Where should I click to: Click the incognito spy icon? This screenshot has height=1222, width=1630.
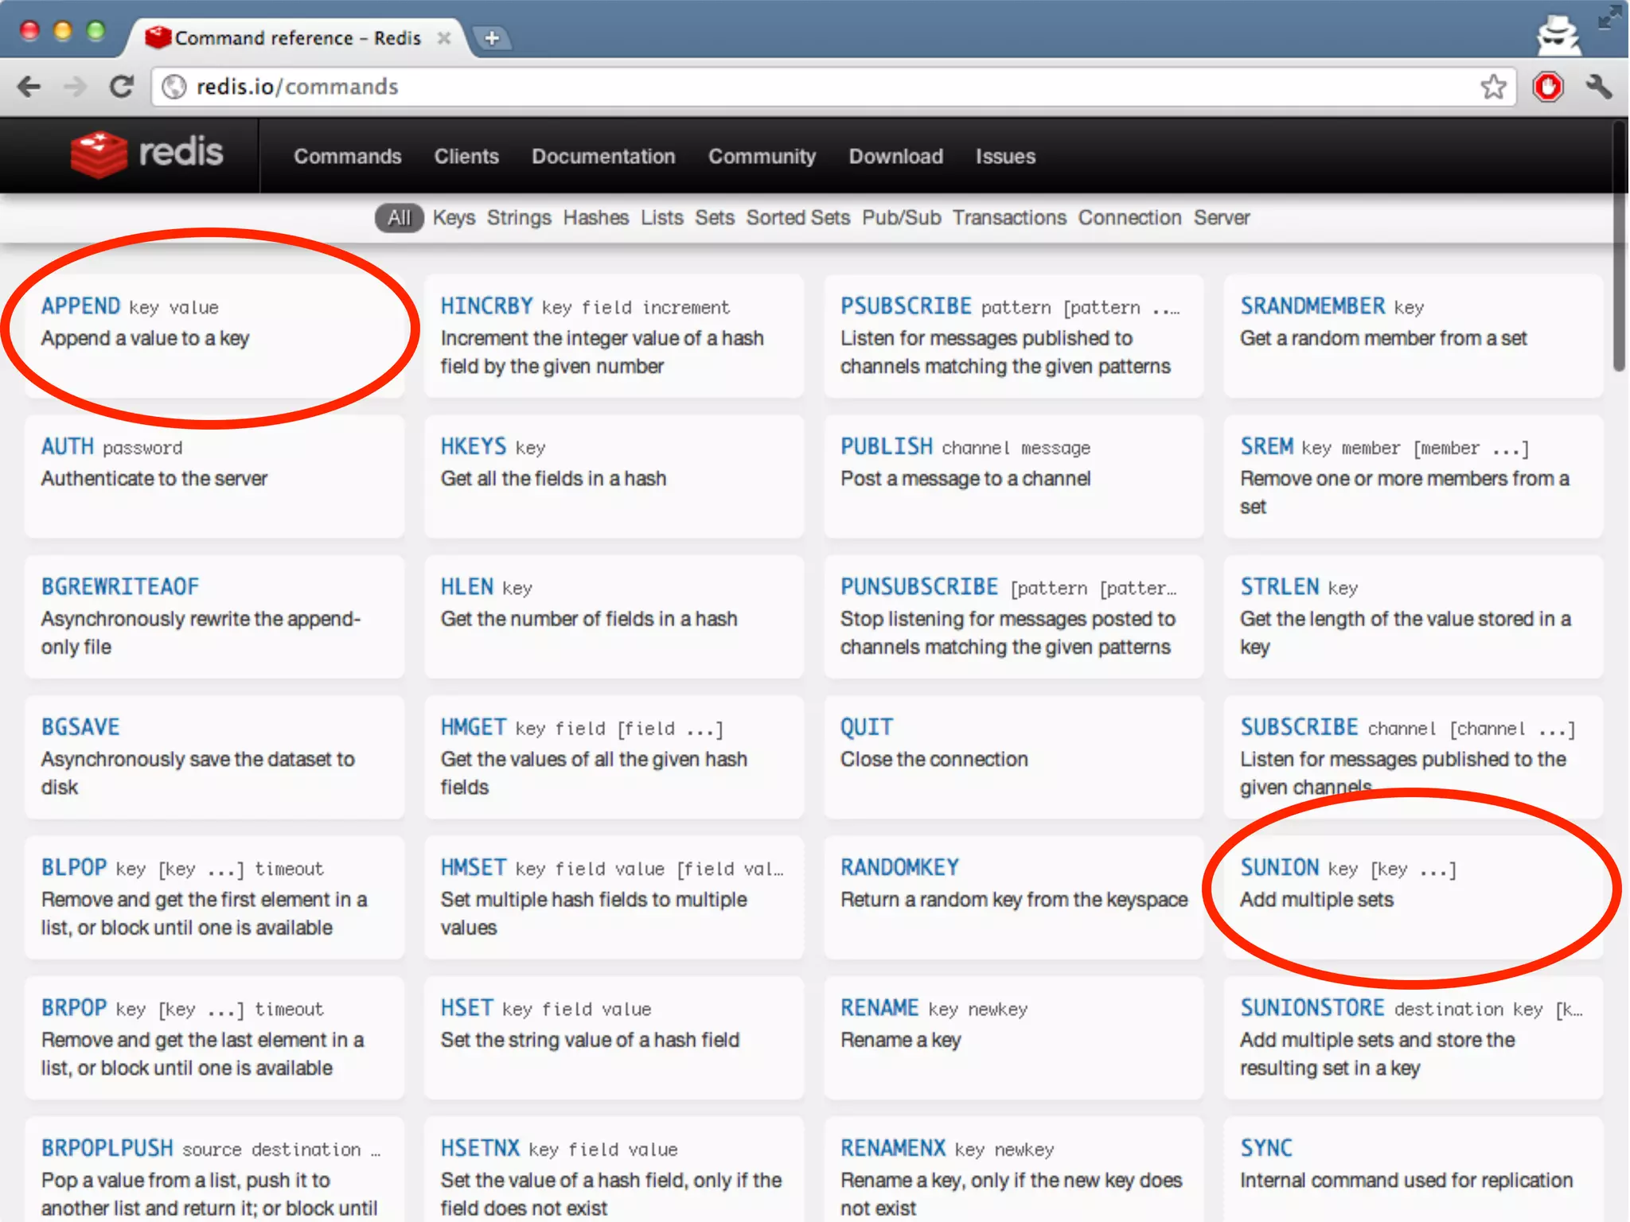coord(1558,35)
